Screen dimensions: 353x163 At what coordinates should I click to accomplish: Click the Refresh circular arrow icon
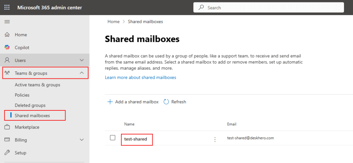click(x=166, y=102)
